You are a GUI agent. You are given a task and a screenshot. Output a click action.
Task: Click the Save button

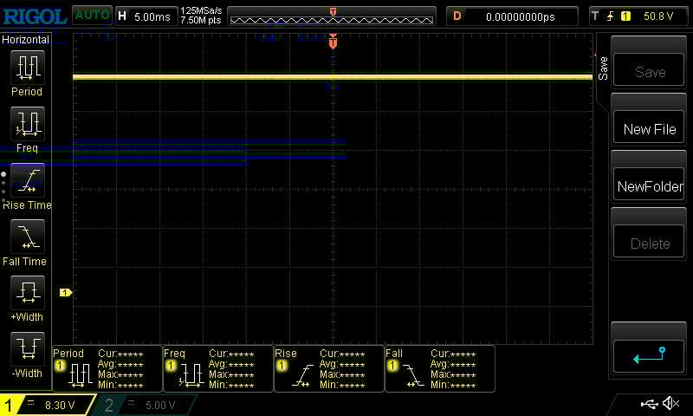point(649,70)
